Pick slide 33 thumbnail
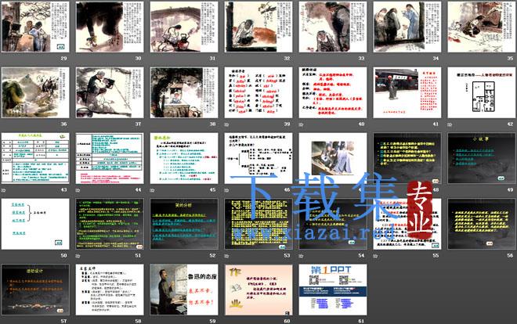Viewport: 517px width, 324px height. coord(333,27)
